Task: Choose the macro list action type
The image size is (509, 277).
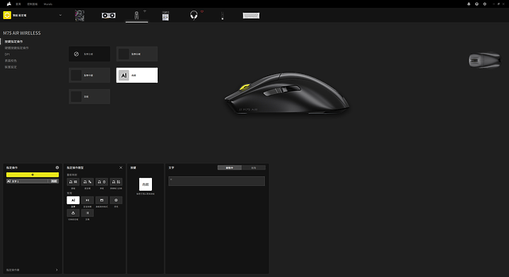Action: coord(88,213)
